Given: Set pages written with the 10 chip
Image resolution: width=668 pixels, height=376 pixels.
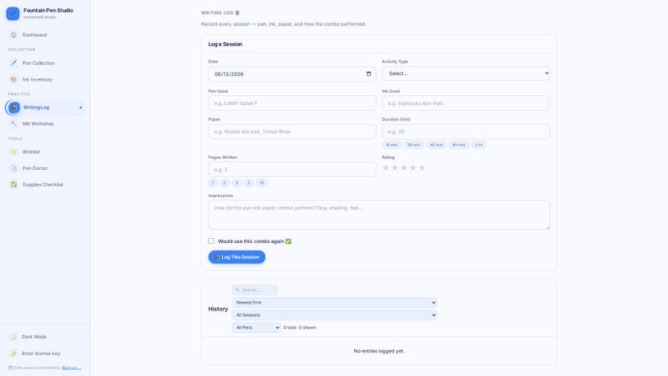Looking at the screenshot, I should [x=262, y=183].
